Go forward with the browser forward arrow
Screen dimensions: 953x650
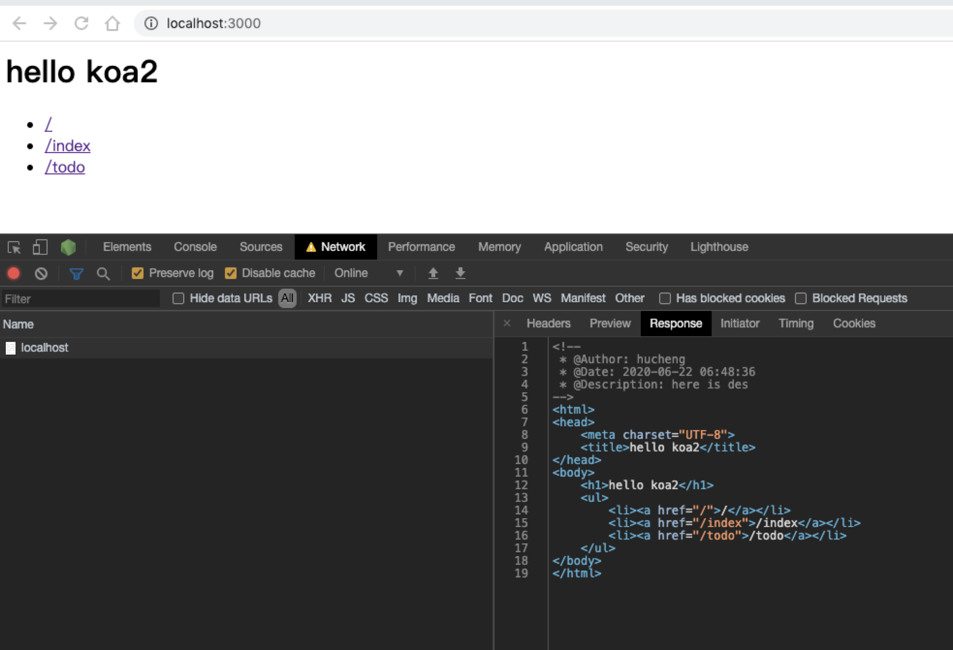point(50,23)
